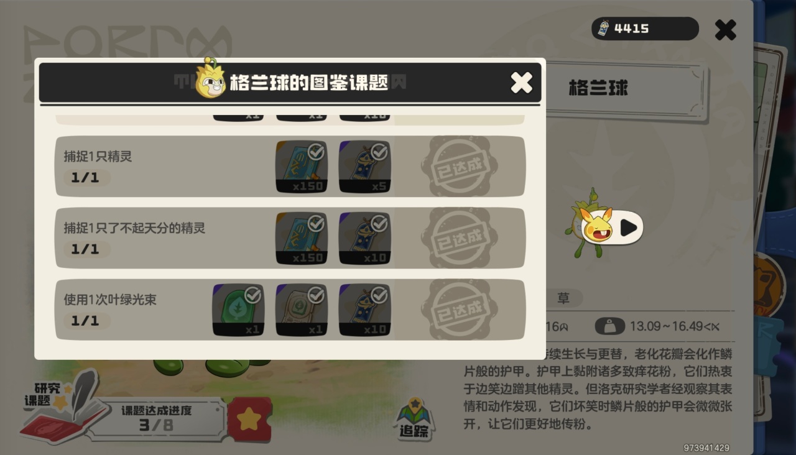
Task: Click the 已达成 stamp for 捕捉1只精灵
Action: point(459,167)
